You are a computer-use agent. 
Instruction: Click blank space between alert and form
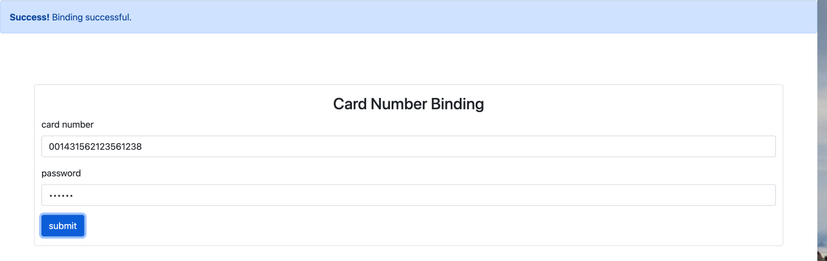coord(408,59)
